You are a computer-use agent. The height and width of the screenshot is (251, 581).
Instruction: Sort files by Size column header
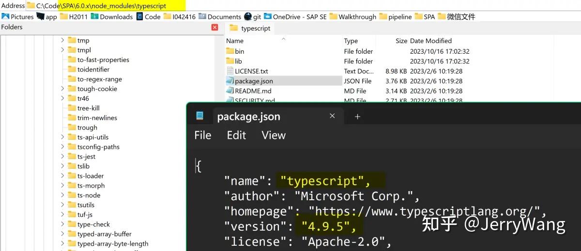401,41
